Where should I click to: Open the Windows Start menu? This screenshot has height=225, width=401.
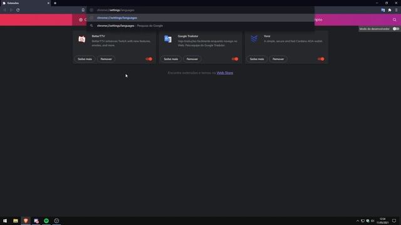(x=5, y=221)
